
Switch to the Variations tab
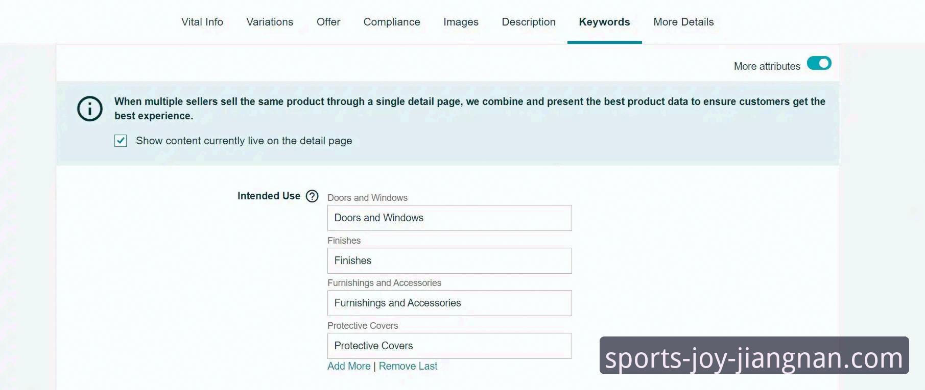click(x=270, y=22)
